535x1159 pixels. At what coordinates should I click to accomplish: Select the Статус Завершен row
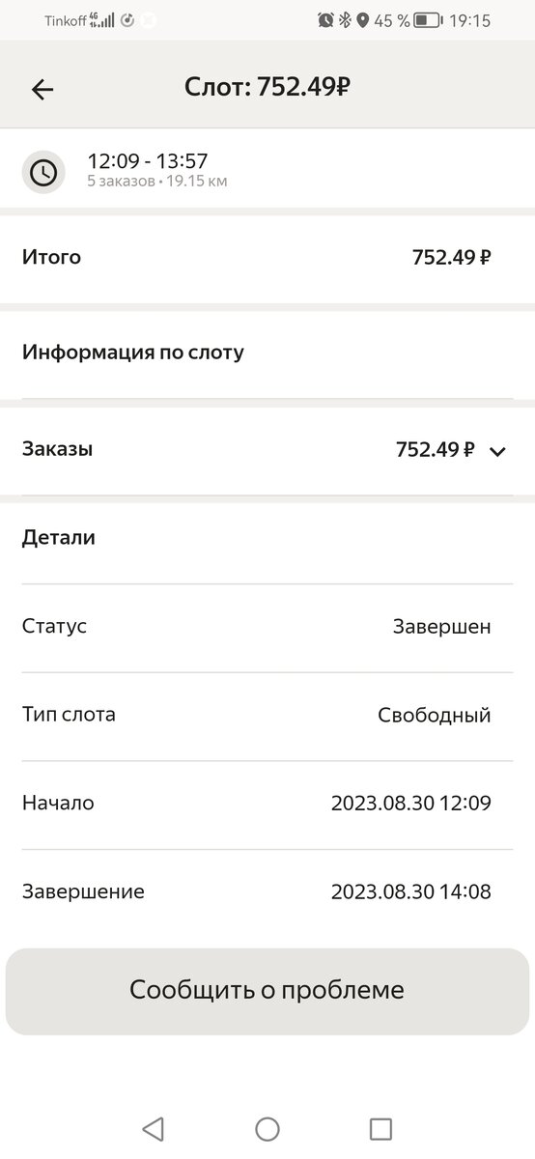point(267,628)
